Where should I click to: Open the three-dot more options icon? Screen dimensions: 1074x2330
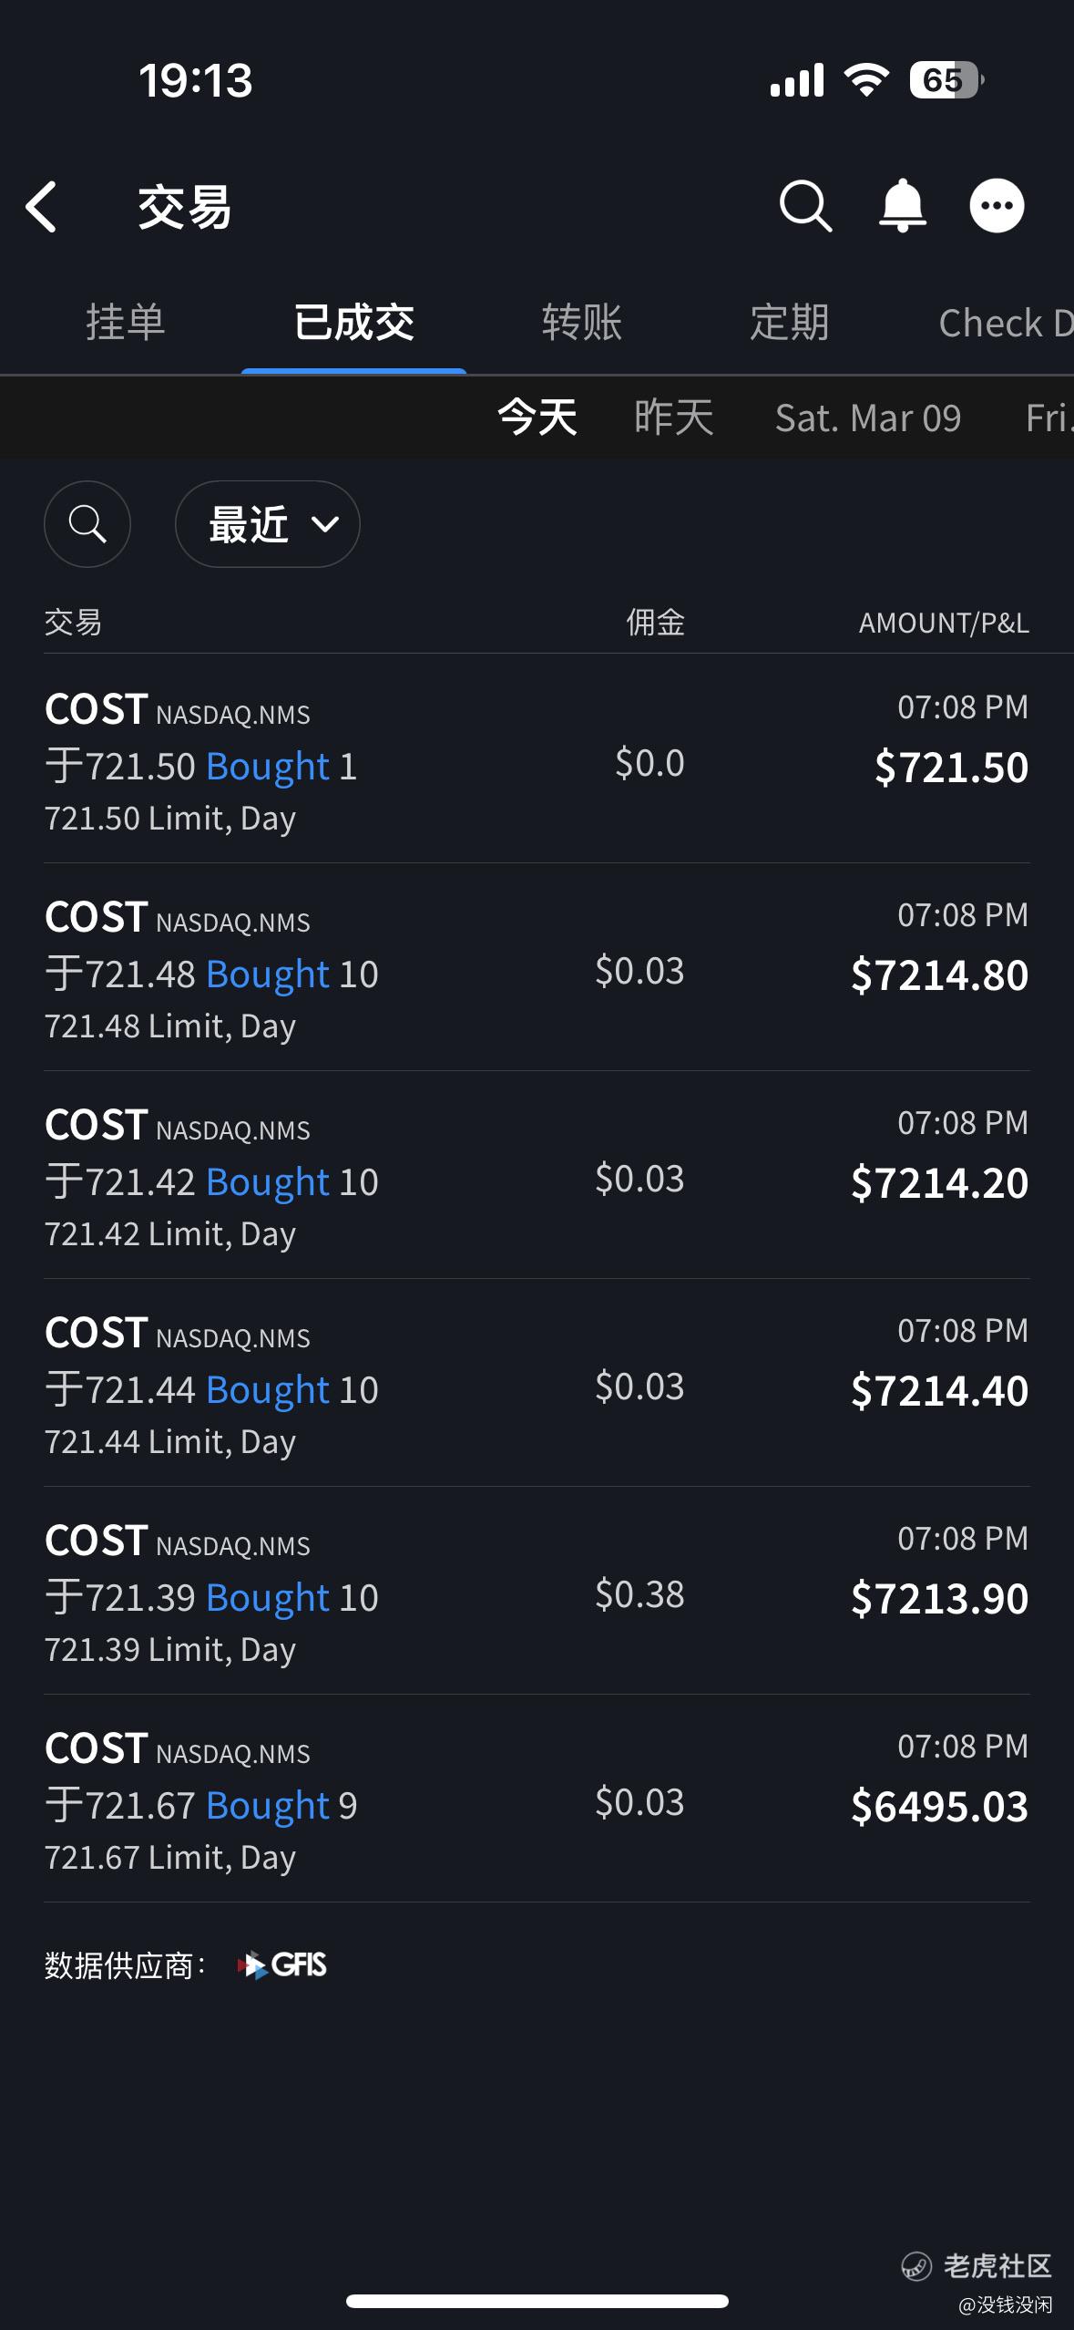(x=997, y=206)
